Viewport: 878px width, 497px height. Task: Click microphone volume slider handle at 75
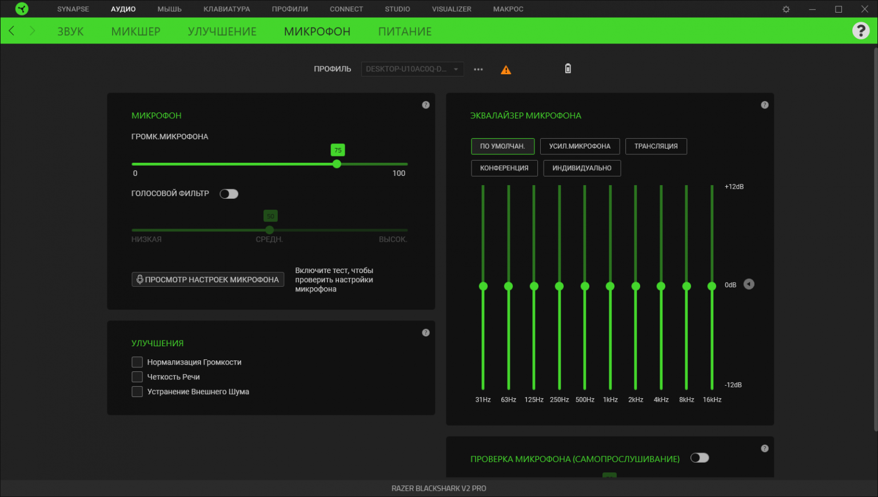tap(337, 164)
